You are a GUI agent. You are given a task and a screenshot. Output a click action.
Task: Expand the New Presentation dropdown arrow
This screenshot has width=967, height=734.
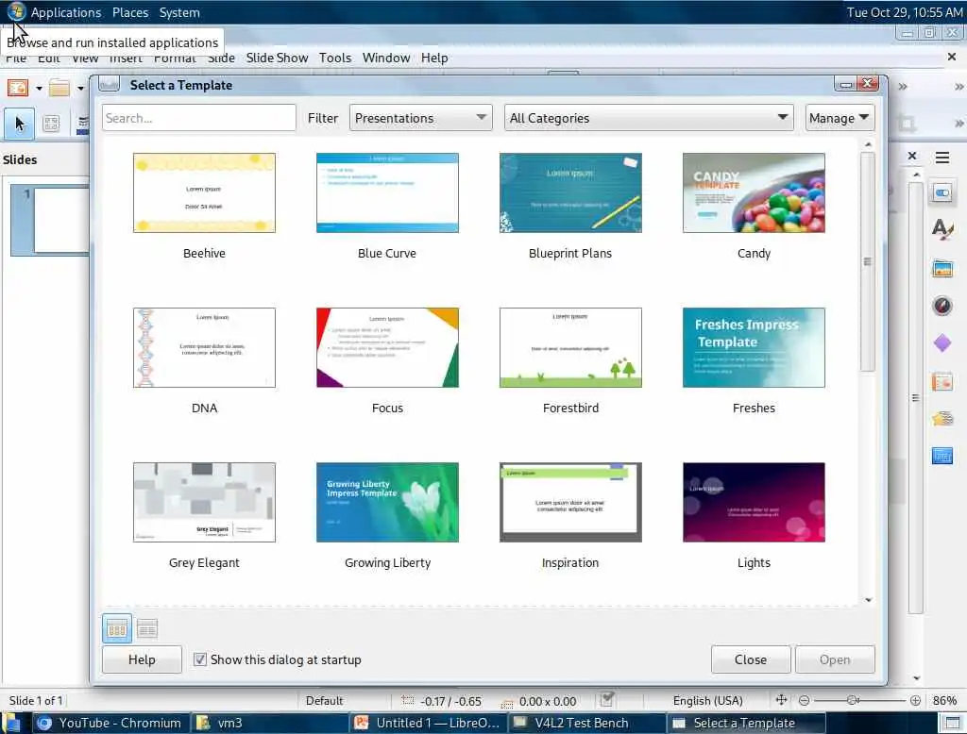pos(39,88)
